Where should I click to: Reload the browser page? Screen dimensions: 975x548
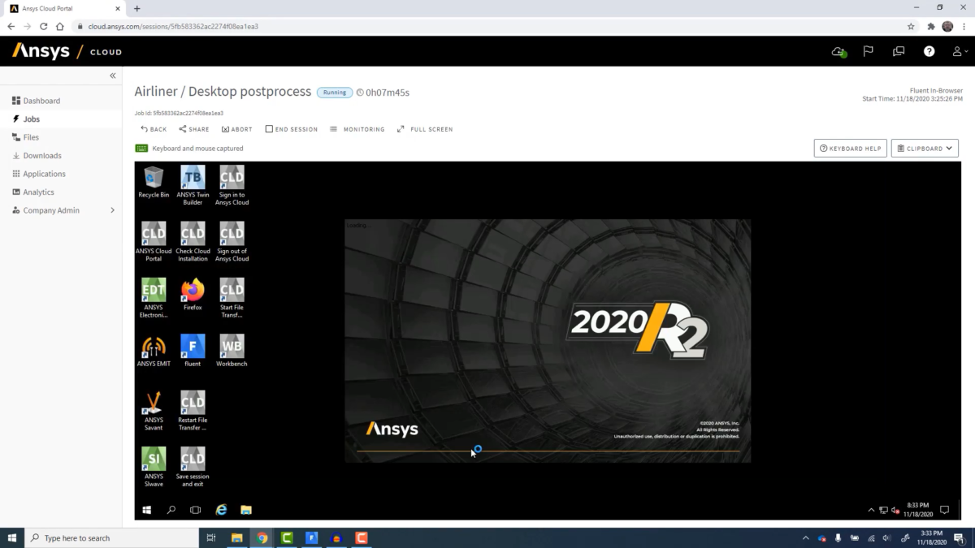point(43,26)
